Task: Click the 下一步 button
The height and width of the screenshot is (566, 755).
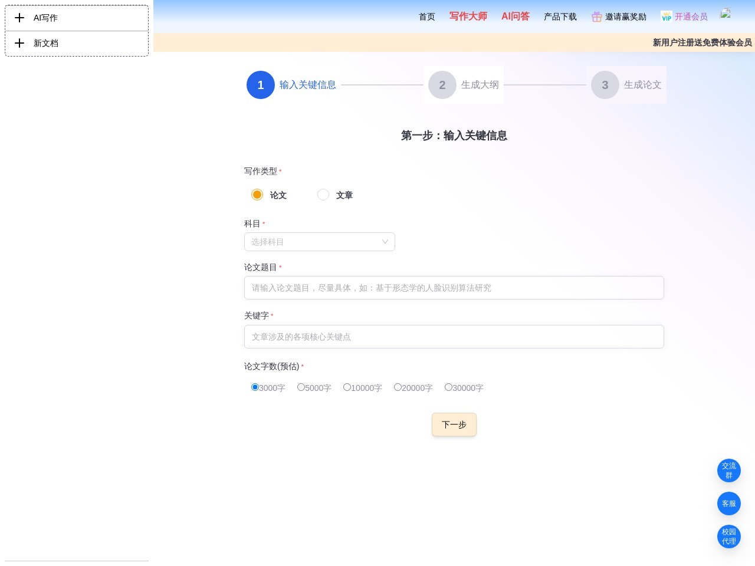Action: pos(454,424)
